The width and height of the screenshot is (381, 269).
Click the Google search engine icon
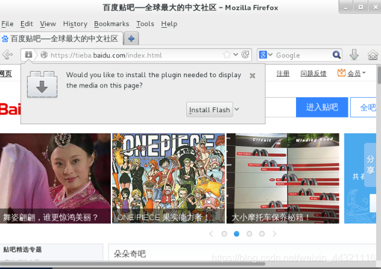[263, 55]
